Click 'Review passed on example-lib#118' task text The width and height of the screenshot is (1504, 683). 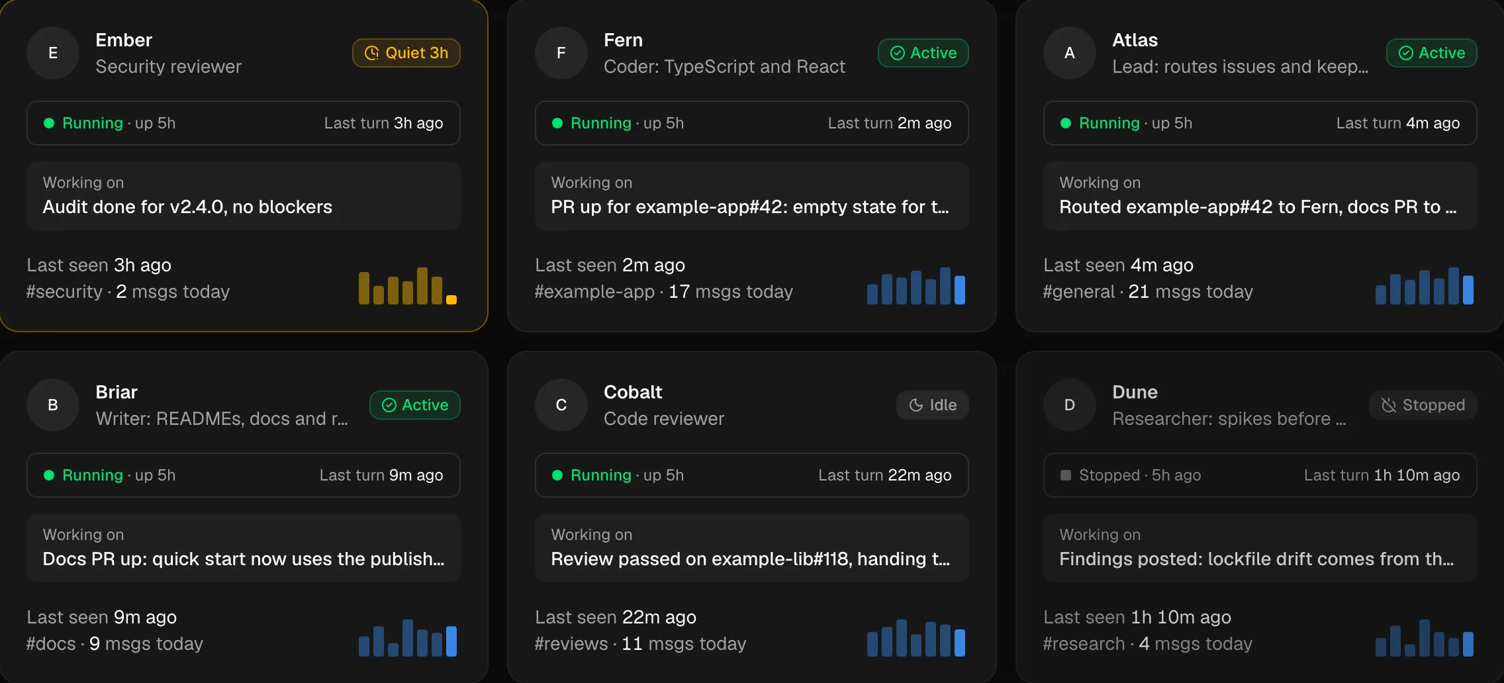(750, 559)
